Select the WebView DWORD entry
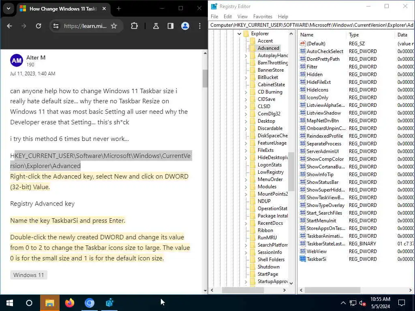This screenshot has height=311, width=415. pyautogui.click(x=317, y=251)
